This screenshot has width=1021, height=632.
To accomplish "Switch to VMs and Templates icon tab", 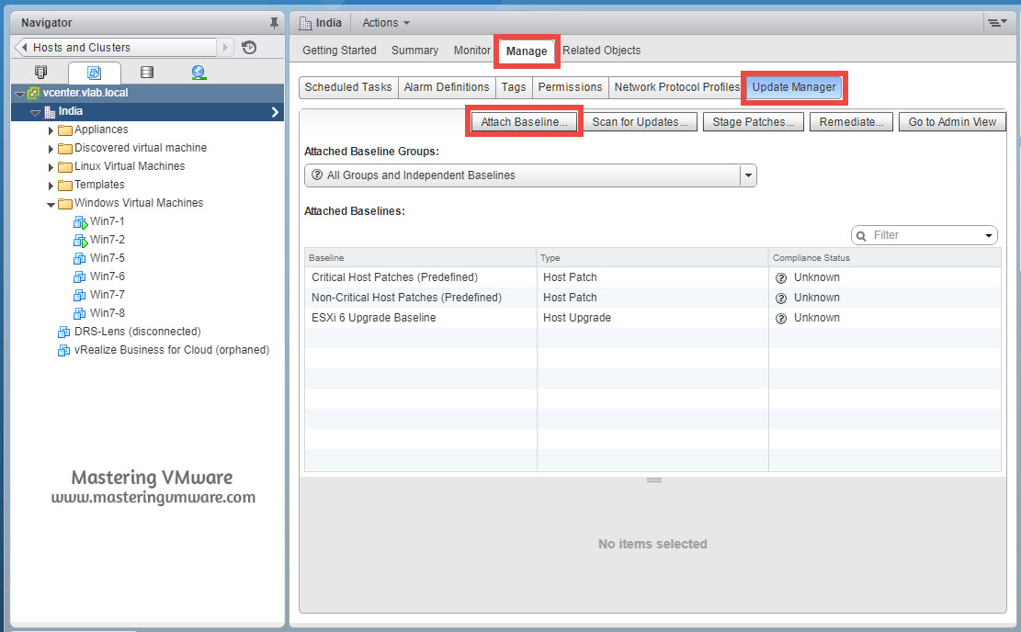I will tap(94, 73).
